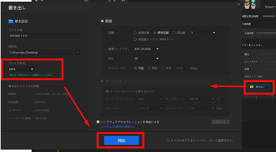Image resolution: width=276 pixels, height=152 pixels.
Task: Open the audio ビットレート 128 dropdown
Action: point(202,108)
